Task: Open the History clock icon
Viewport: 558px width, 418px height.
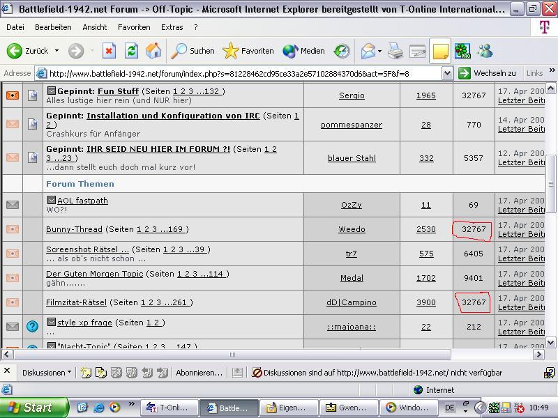Action: [342, 51]
